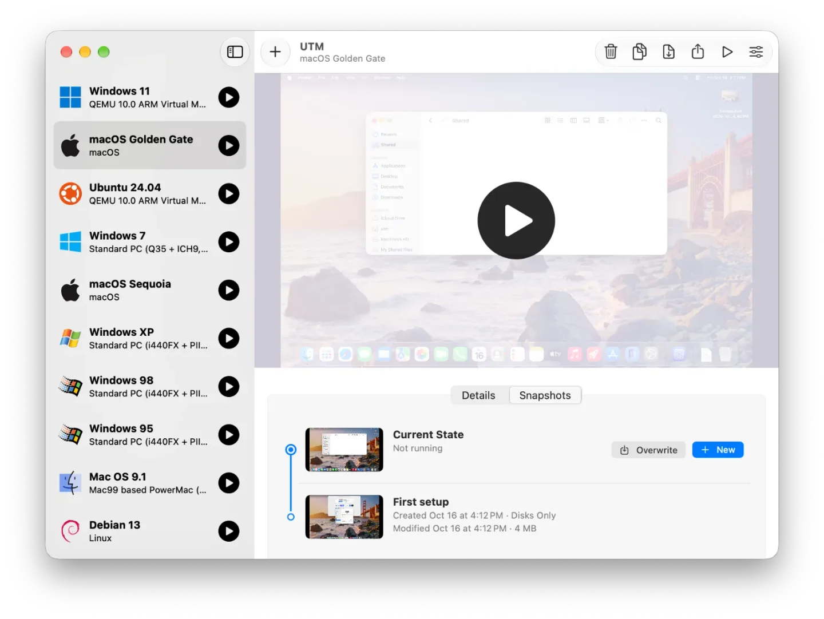The height and width of the screenshot is (619, 824).
Task: Launch the Windows 98 VM play button
Action: [229, 387]
